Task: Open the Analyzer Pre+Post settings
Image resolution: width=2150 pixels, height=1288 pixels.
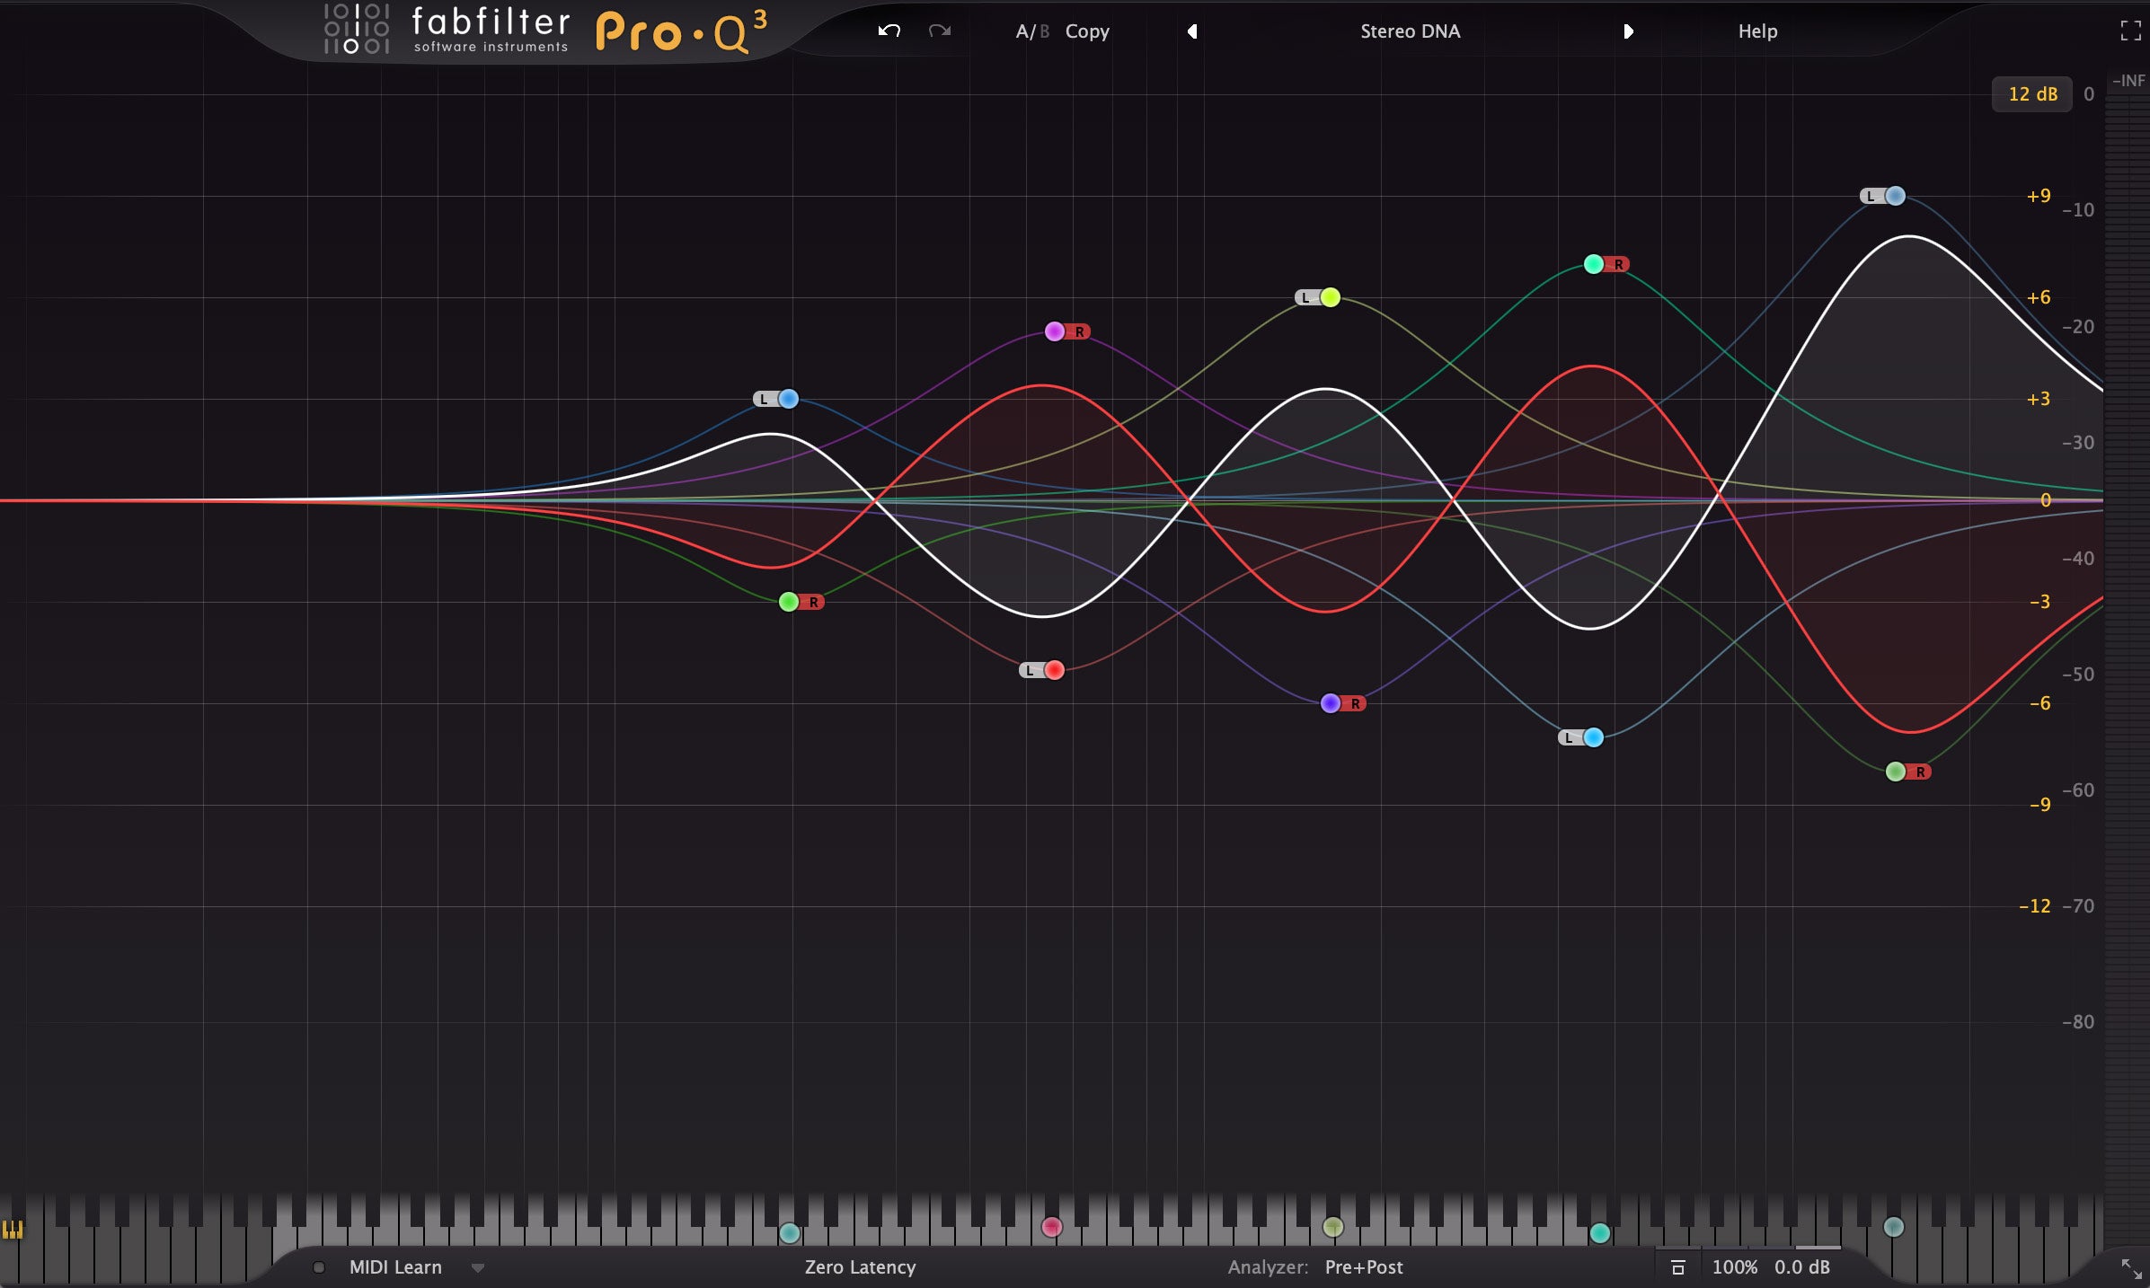Action: (x=1363, y=1267)
